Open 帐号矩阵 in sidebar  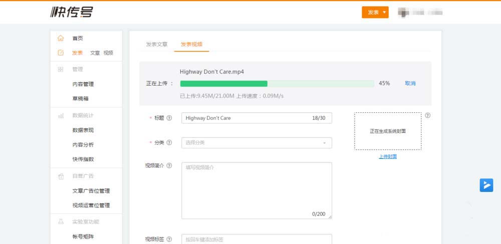83,236
